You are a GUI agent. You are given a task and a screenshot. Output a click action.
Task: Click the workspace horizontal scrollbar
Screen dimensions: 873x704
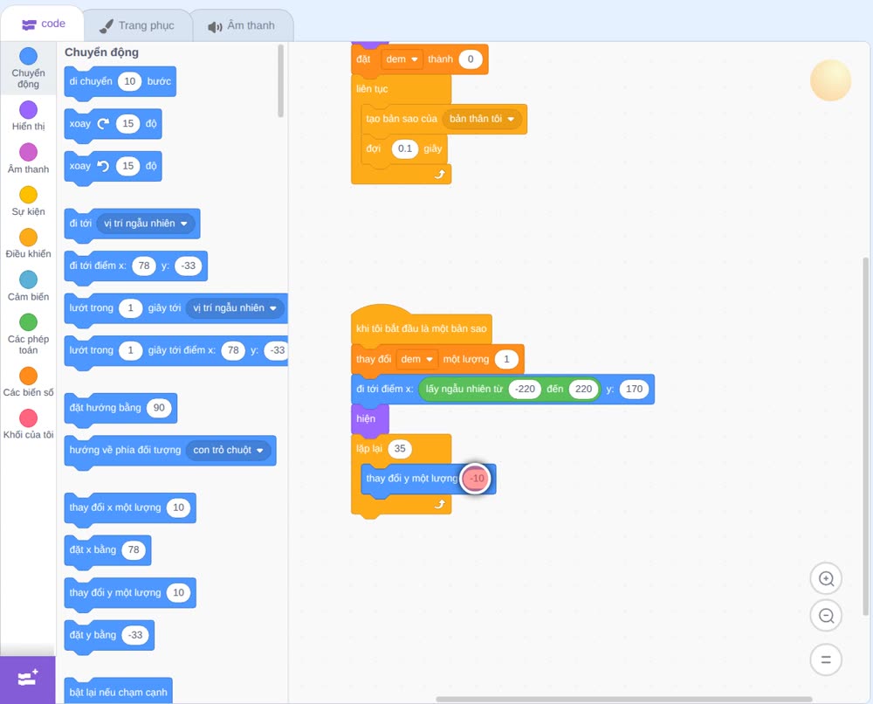[x=623, y=699]
